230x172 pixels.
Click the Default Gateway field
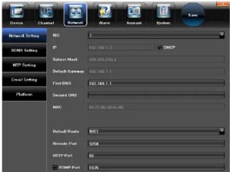coord(156,71)
